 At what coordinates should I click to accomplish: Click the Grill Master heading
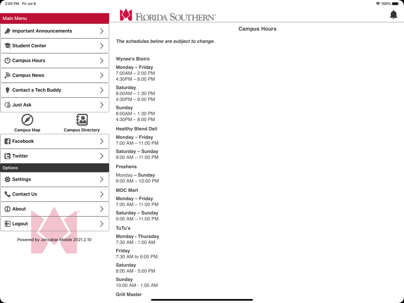129,295
